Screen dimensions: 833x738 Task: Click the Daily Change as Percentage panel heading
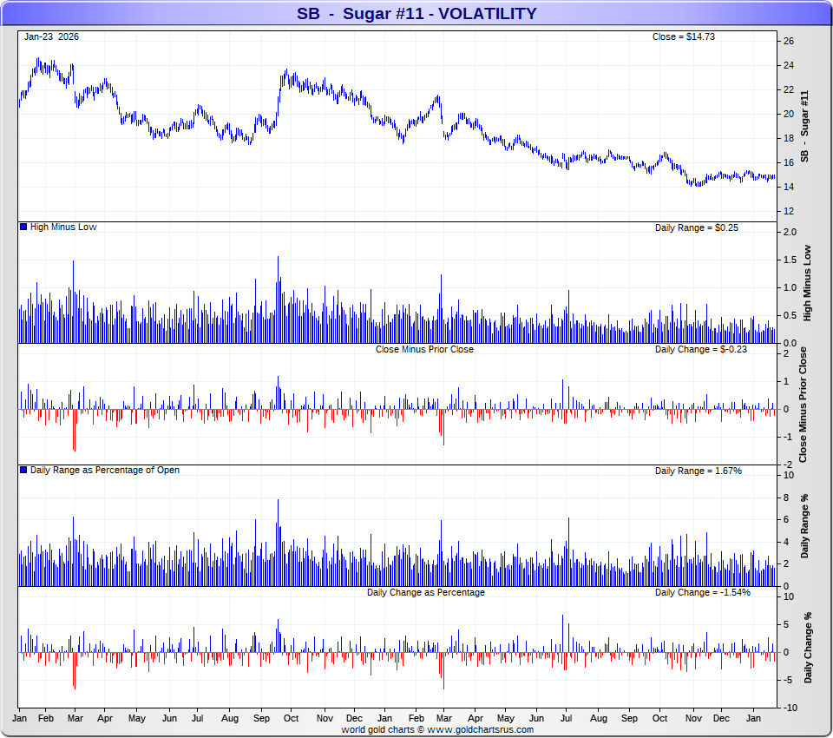click(x=425, y=592)
